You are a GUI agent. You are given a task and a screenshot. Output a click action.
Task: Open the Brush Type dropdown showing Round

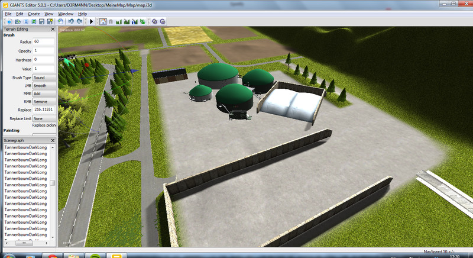tap(44, 78)
